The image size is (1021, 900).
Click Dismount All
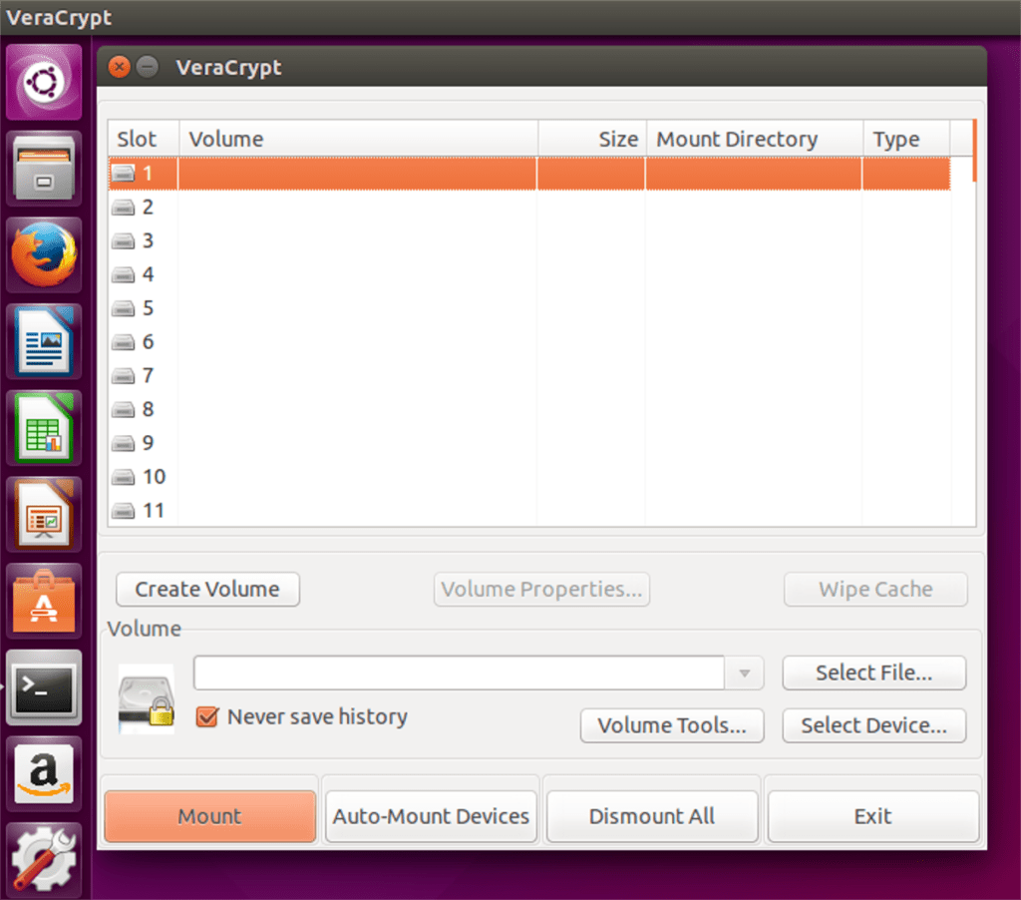coord(652,815)
